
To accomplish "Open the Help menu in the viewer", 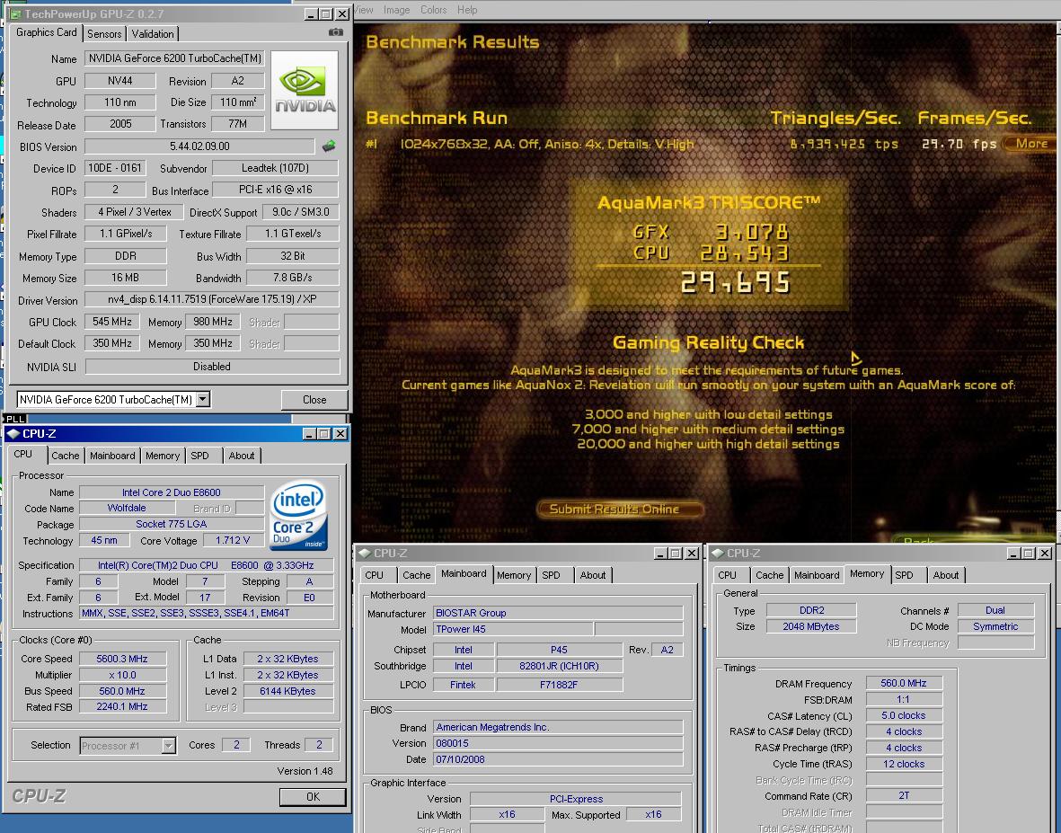I will click(x=467, y=10).
